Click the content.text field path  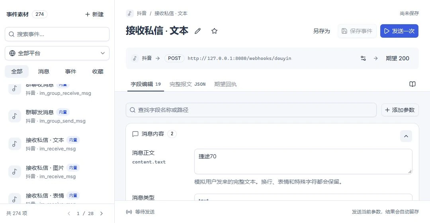pyautogui.click(x=149, y=162)
